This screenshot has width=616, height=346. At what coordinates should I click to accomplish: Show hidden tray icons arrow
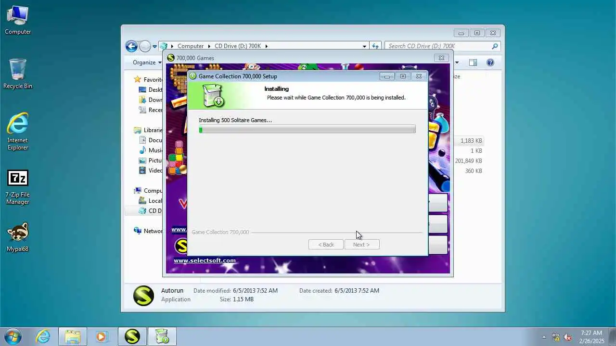coord(544,337)
